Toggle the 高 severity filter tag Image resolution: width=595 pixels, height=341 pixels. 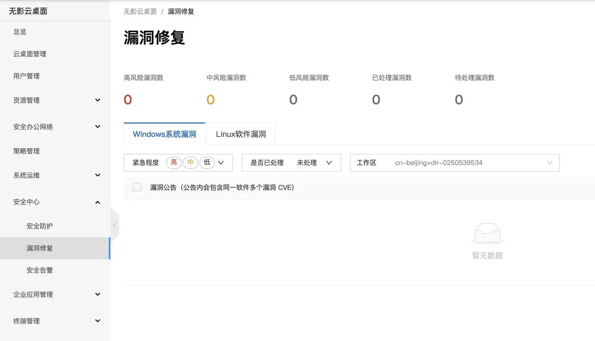pyautogui.click(x=174, y=163)
